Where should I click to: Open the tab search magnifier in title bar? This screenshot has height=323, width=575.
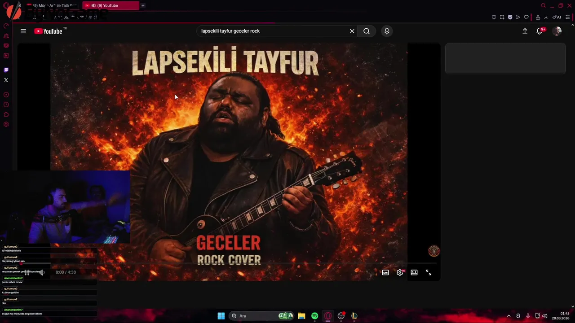click(543, 5)
